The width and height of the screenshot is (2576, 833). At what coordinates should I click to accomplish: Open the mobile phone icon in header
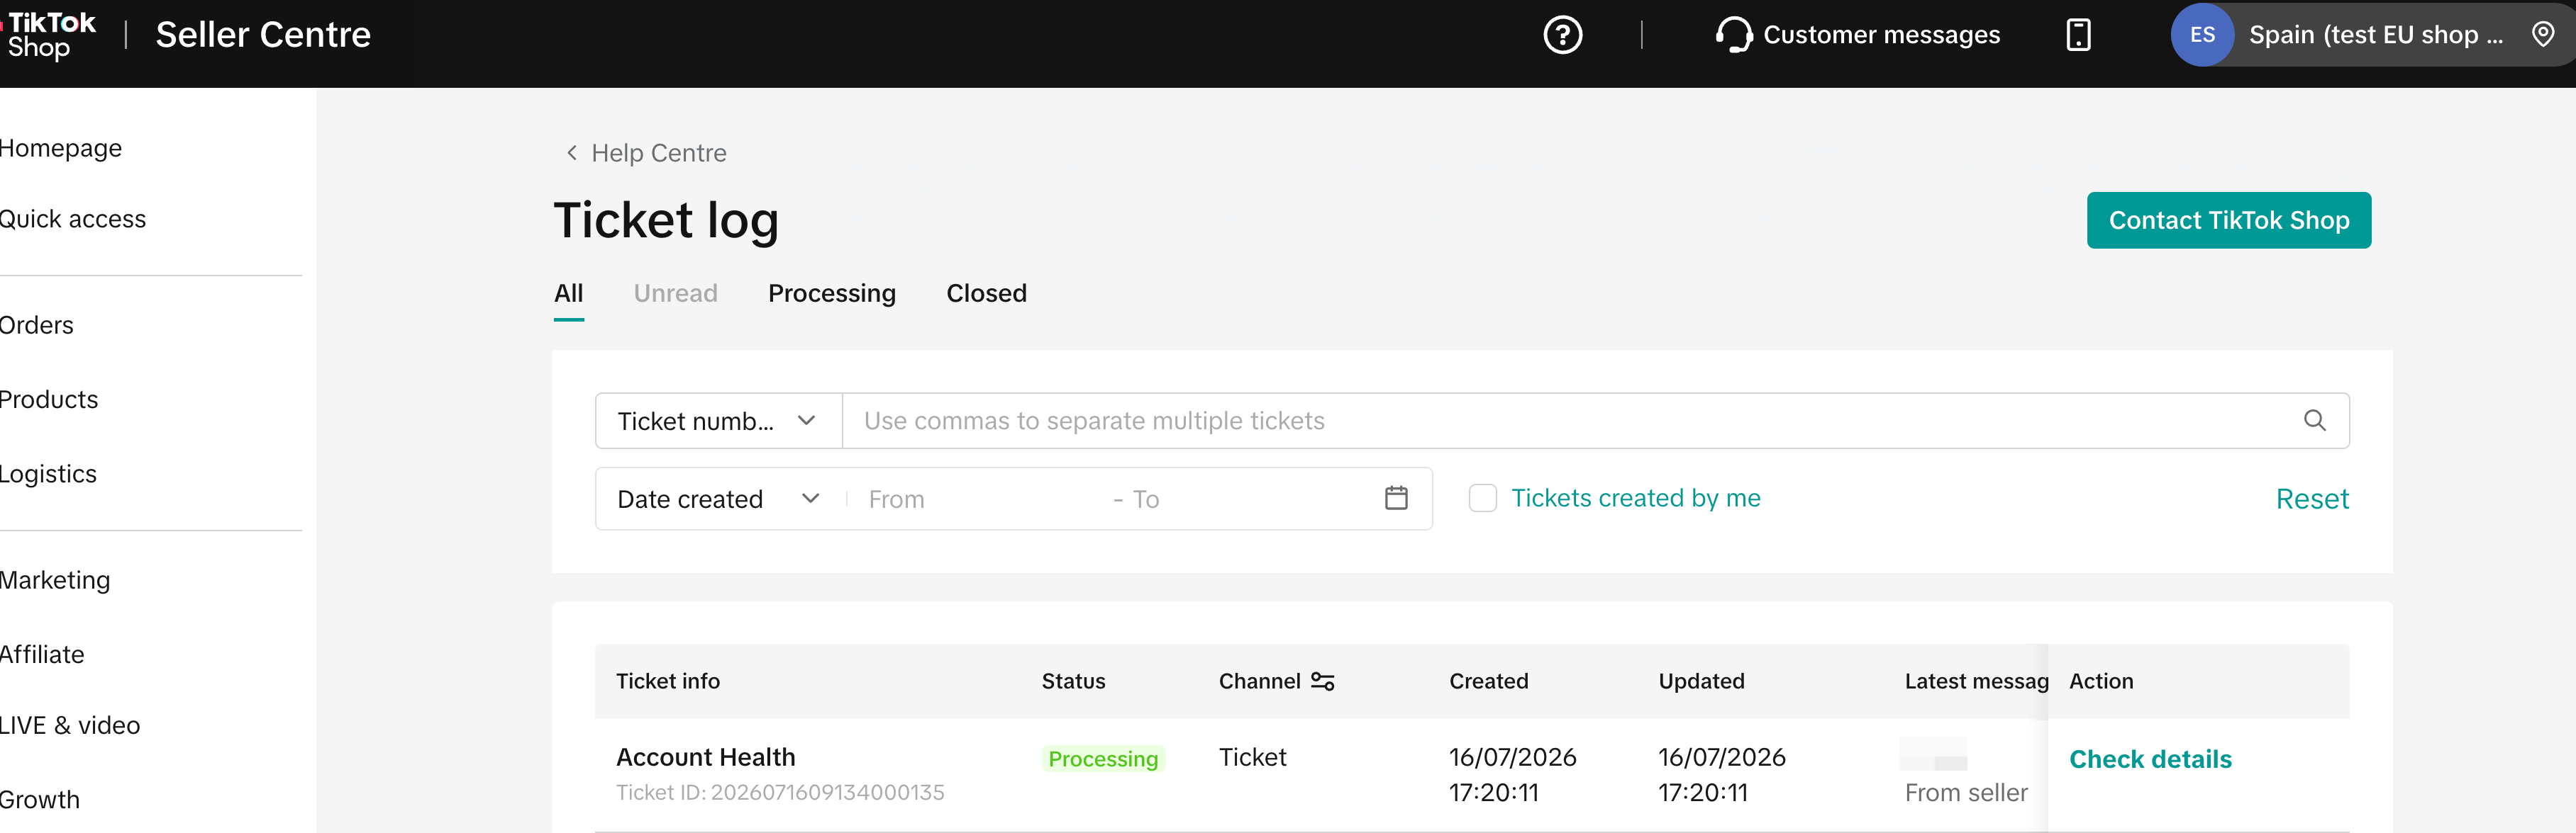tap(2078, 35)
